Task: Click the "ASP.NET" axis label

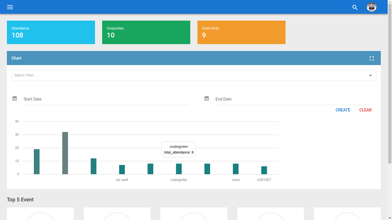Action: (x=264, y=180)
